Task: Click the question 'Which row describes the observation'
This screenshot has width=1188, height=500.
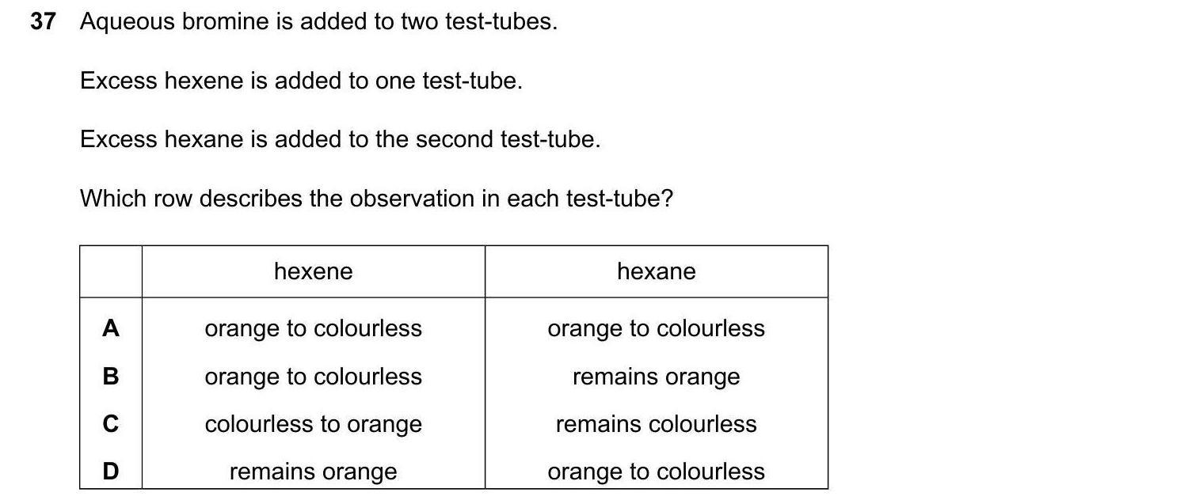Action: [375, 198]
